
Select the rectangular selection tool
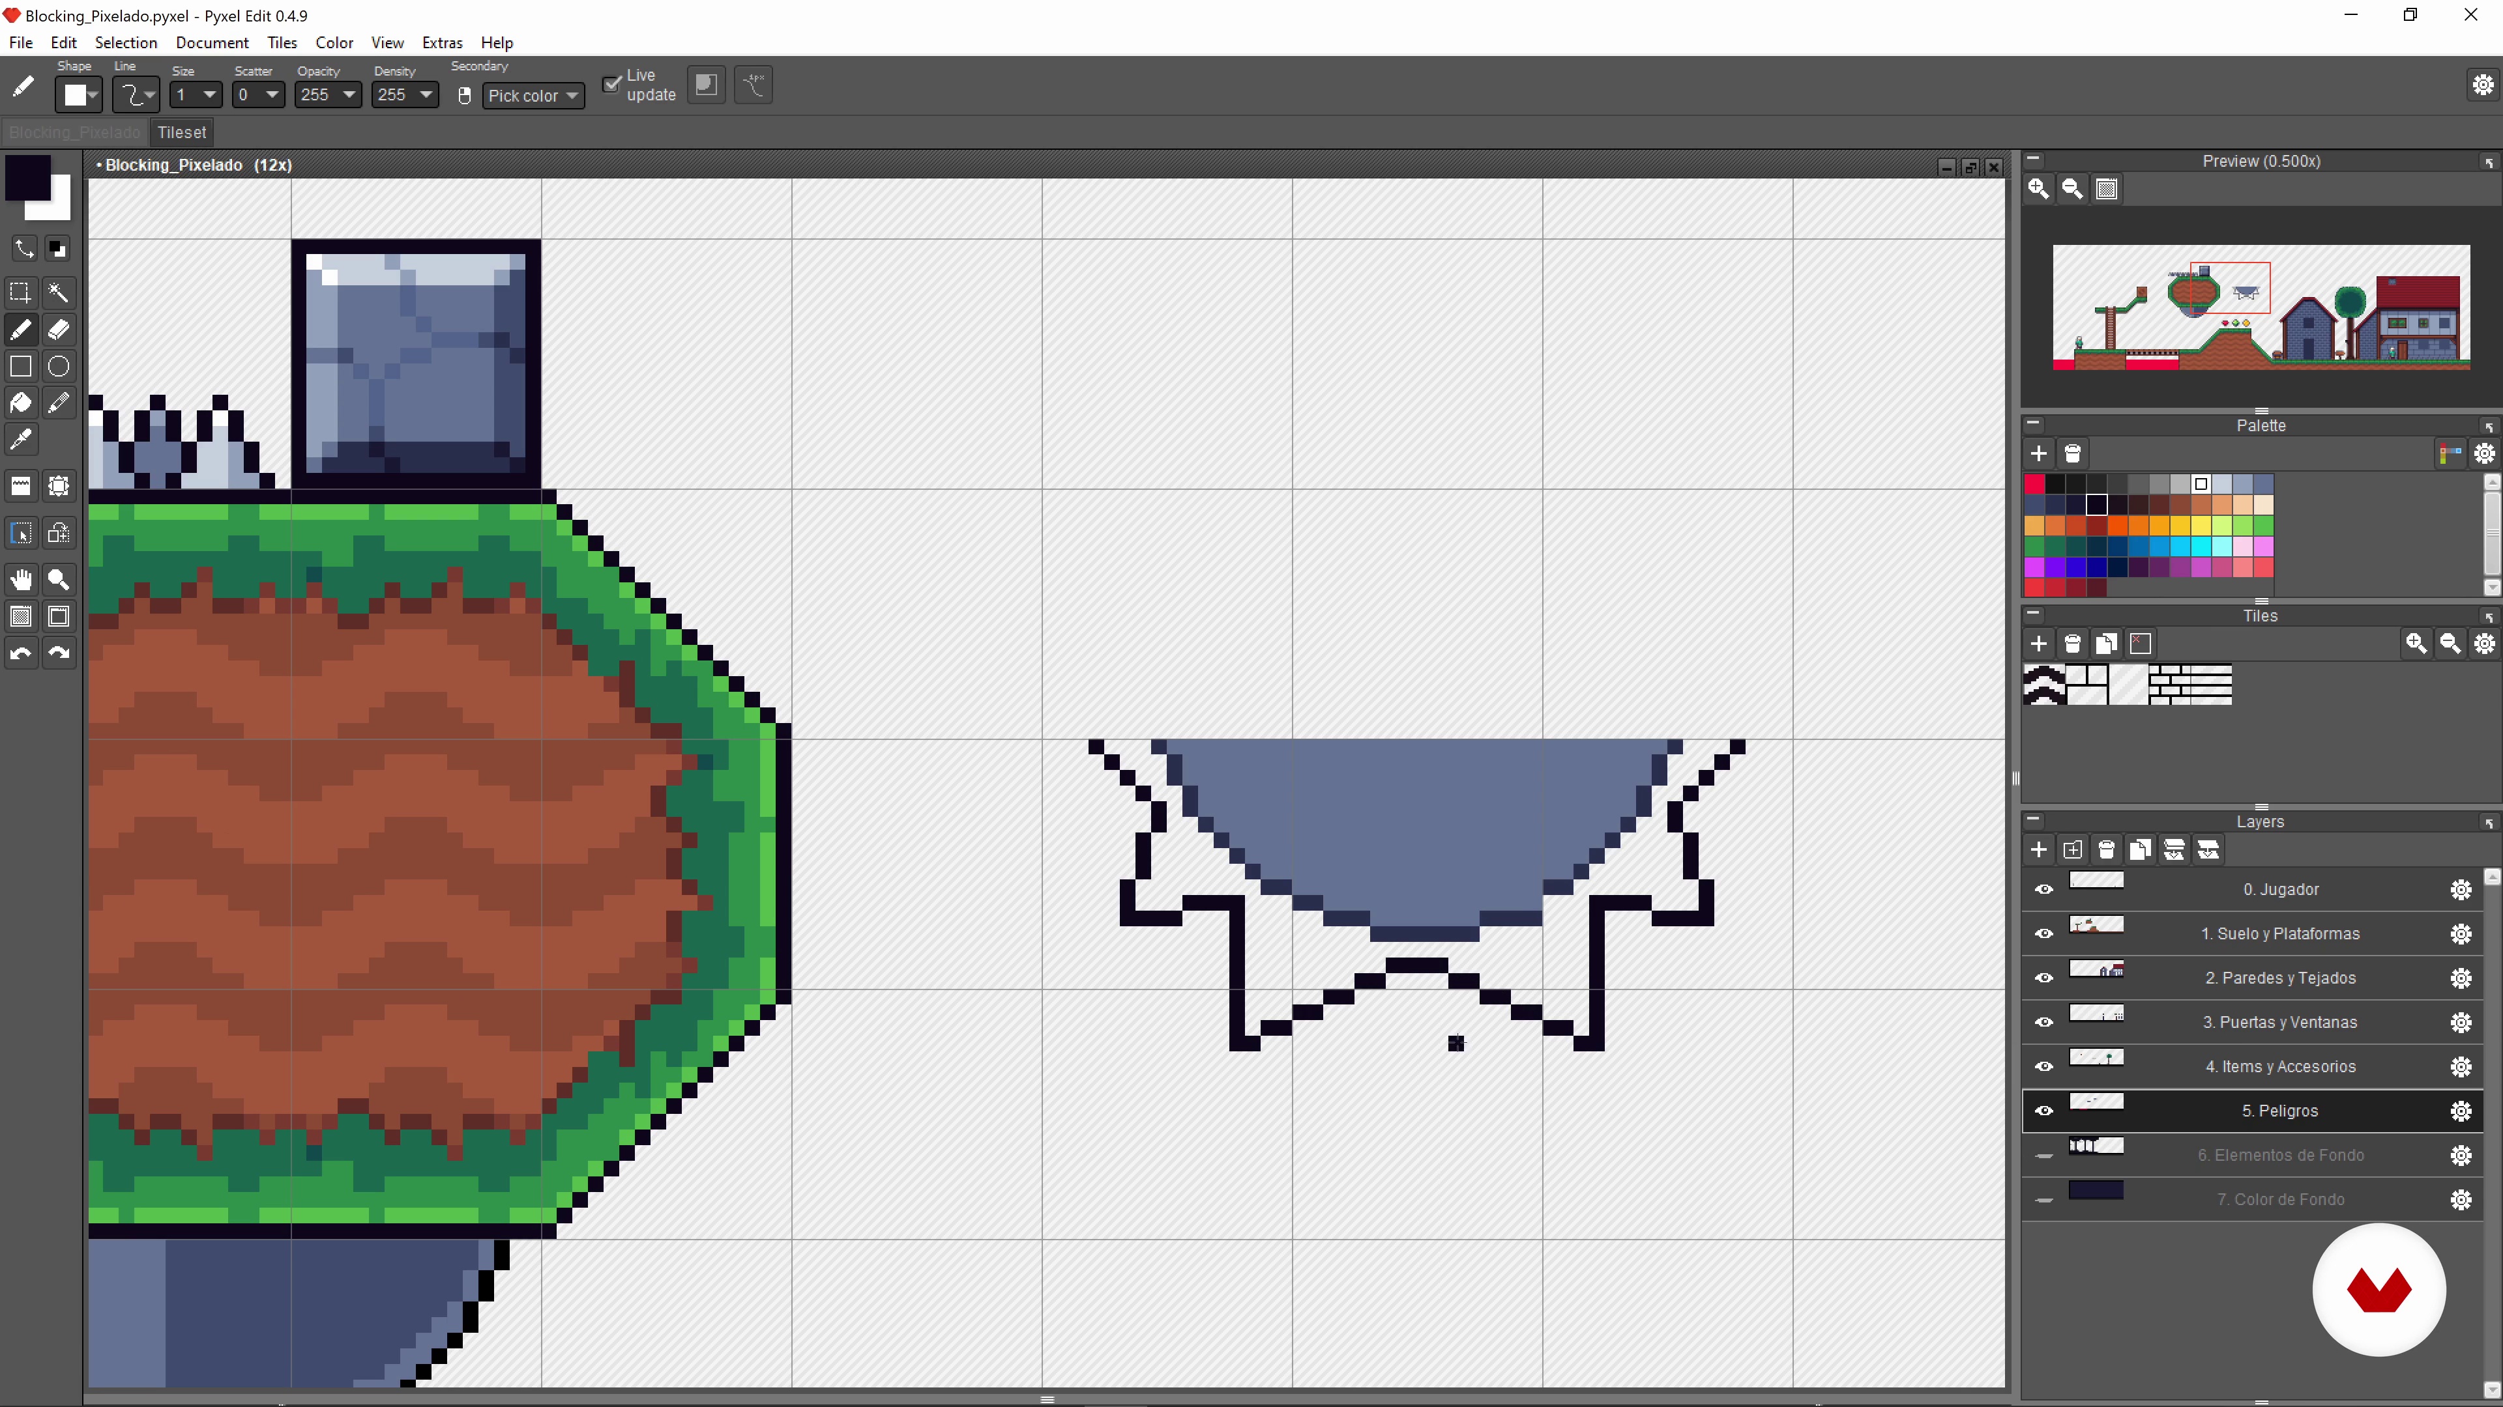click(x=20, y=292)
